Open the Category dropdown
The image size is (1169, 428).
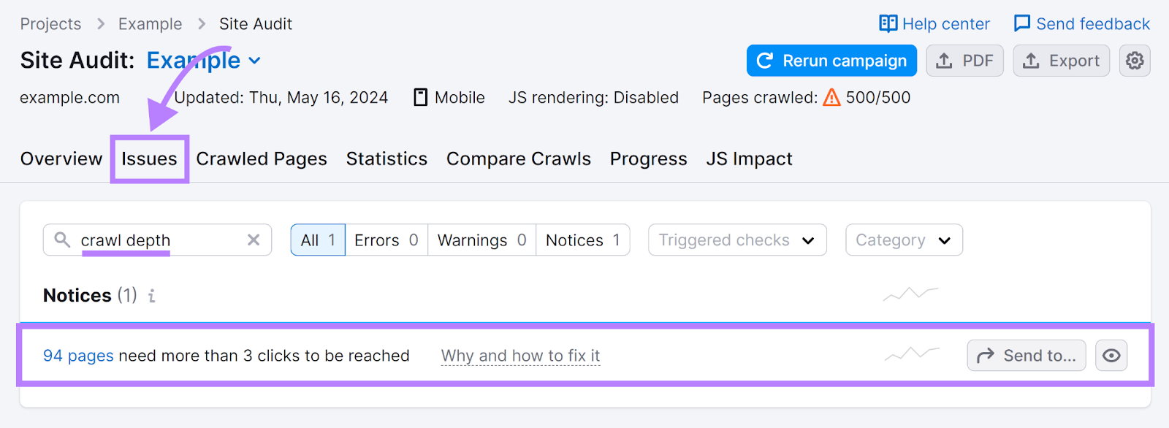[x=903, y=240]
